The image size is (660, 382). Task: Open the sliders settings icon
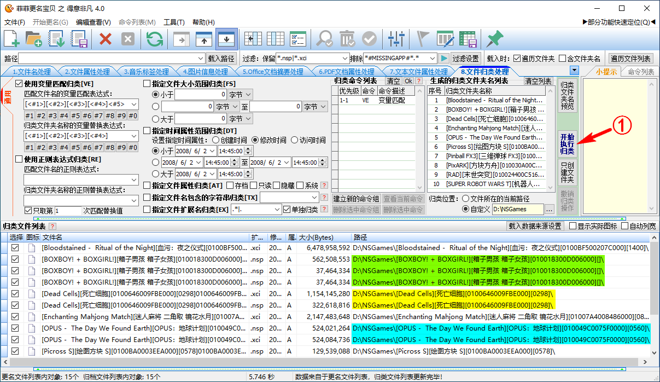point(396,39)
